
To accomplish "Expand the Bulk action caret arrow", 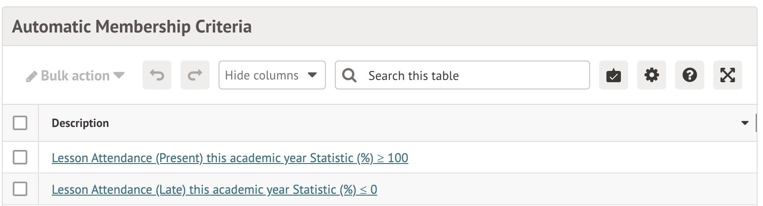I will 119,75.
